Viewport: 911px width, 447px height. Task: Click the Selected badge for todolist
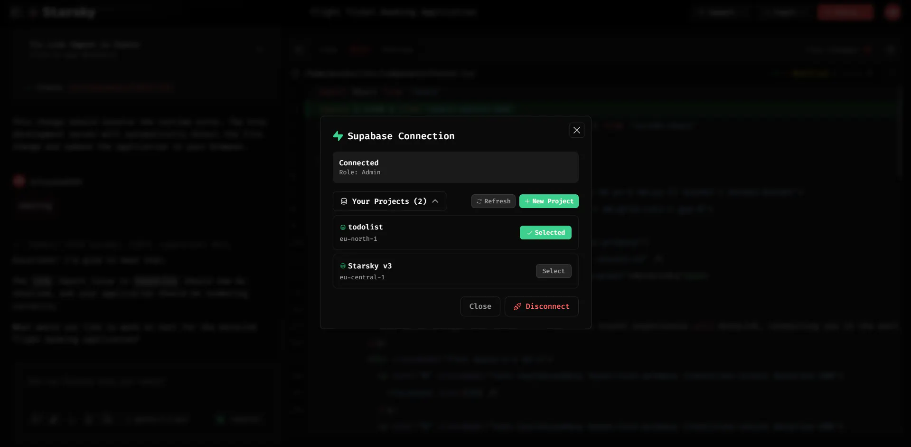pos(545,233)
